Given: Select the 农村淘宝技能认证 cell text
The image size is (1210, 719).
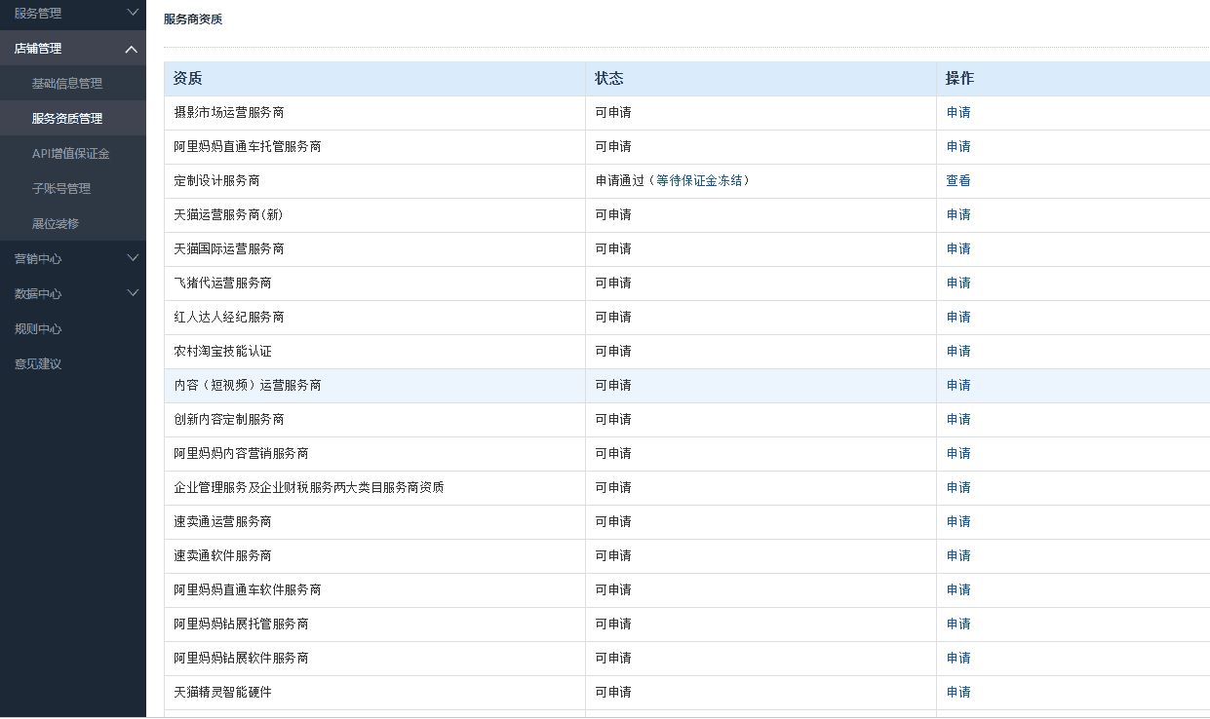Looking at the screenshot, I should (x=222, y=352).
